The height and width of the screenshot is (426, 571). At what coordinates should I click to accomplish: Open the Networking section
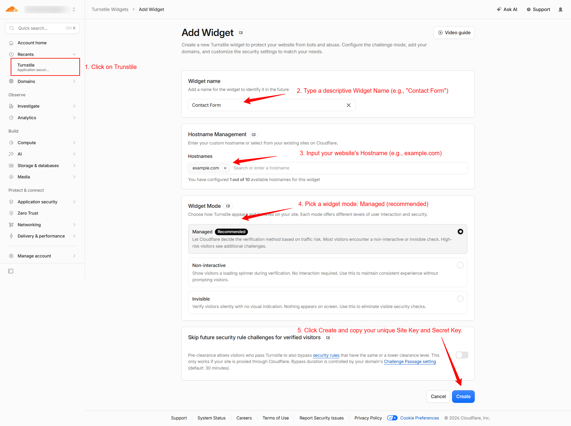(x=42, y=225)
